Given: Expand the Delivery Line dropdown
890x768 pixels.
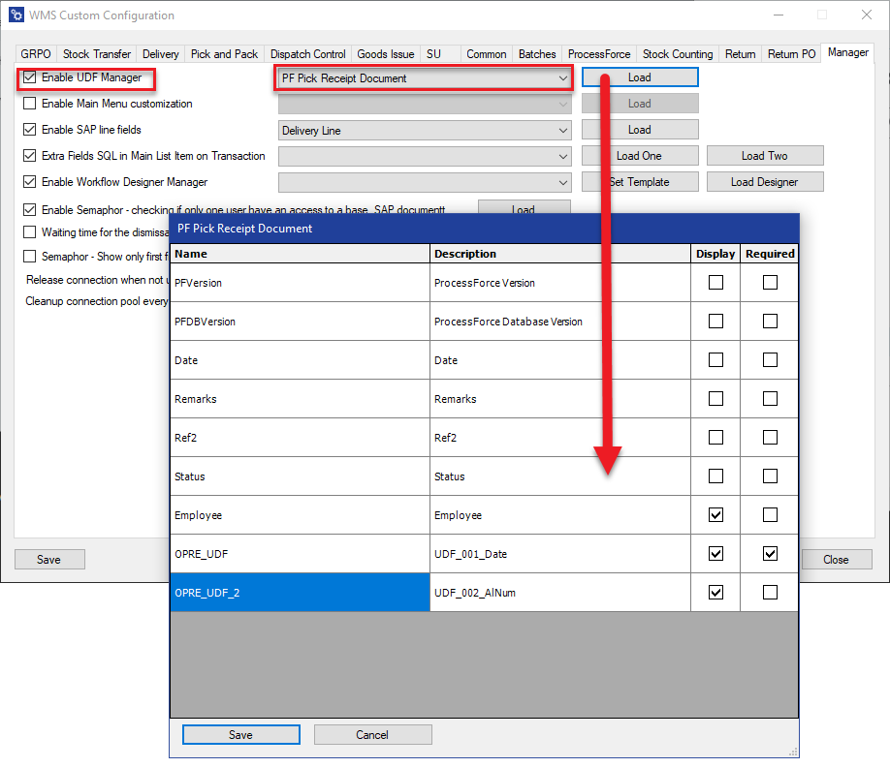Looking at the screenshot, I should tap(562, 131).
